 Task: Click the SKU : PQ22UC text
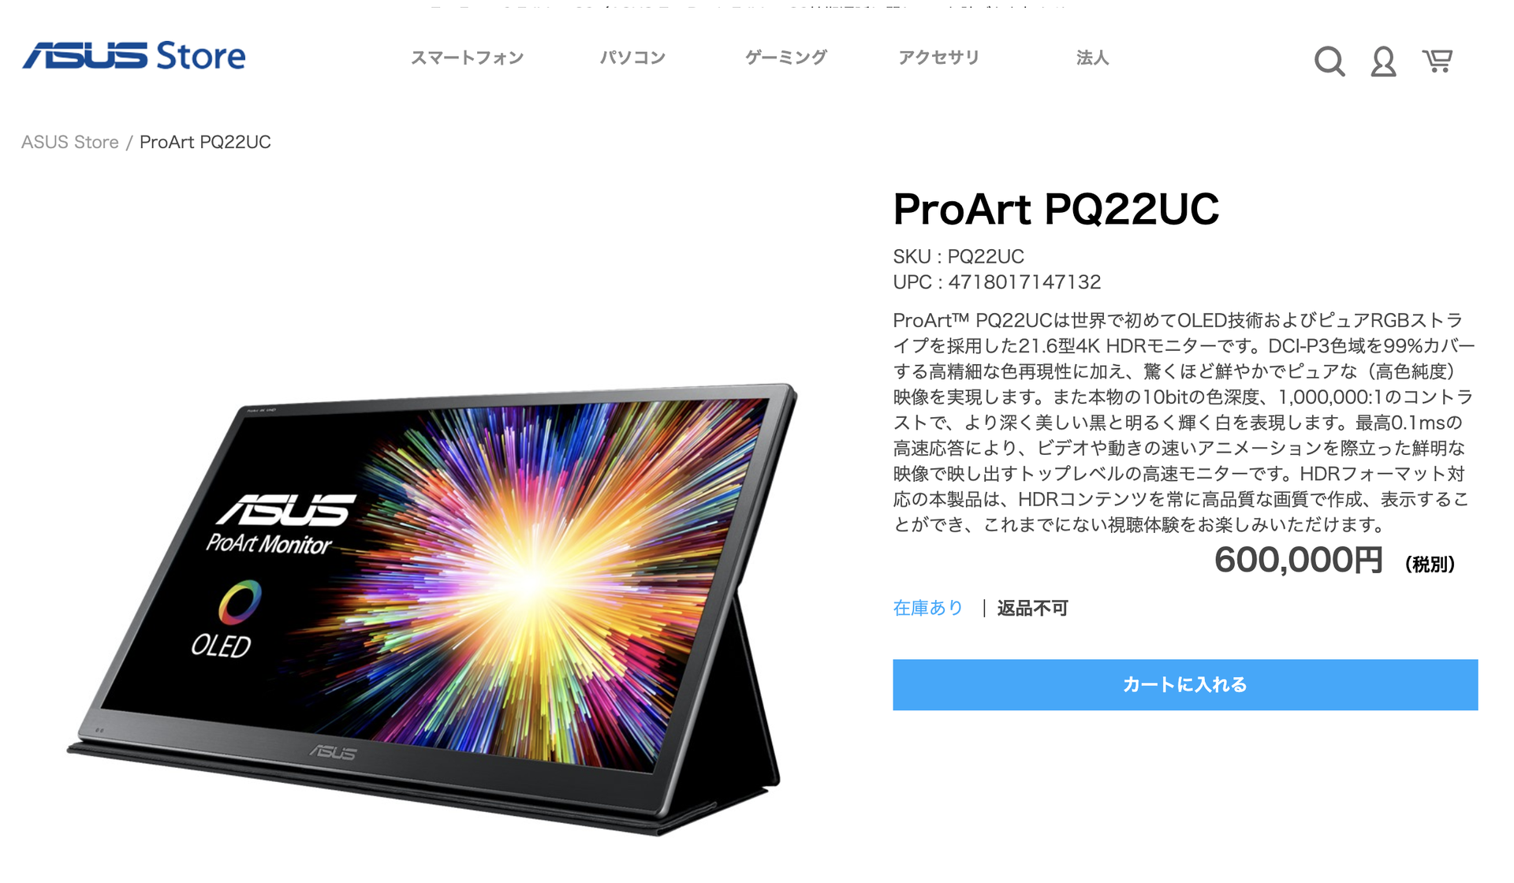(958, 256)
